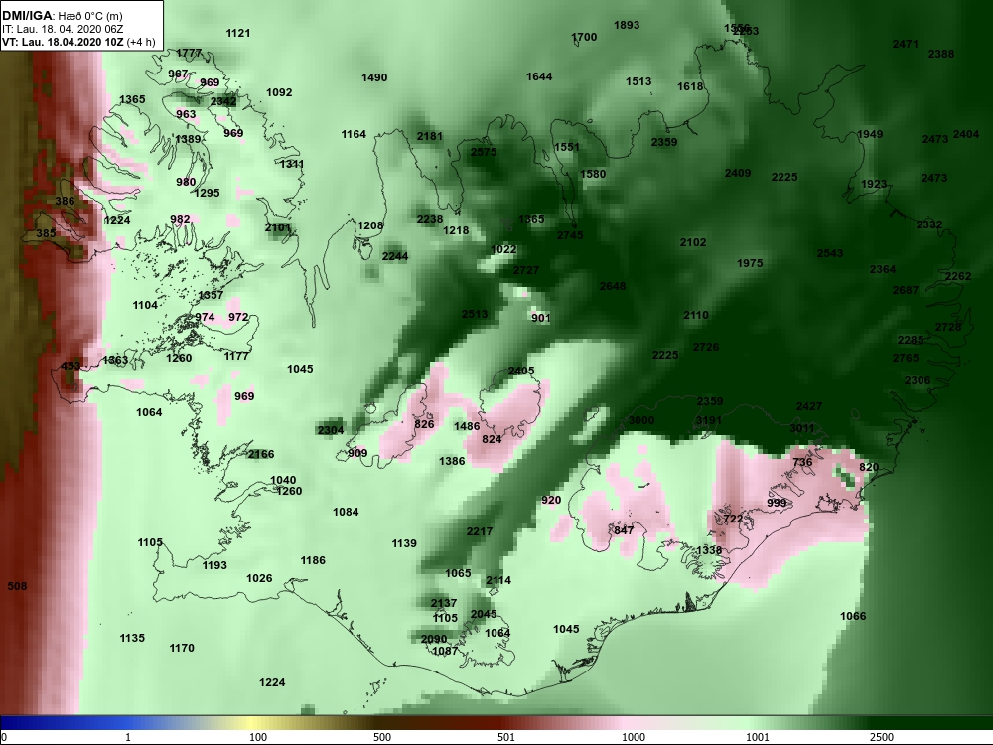The height and width of the screenshot is (745, 993).
Task: Click the map value 453
Action: [x=71, y=367]
